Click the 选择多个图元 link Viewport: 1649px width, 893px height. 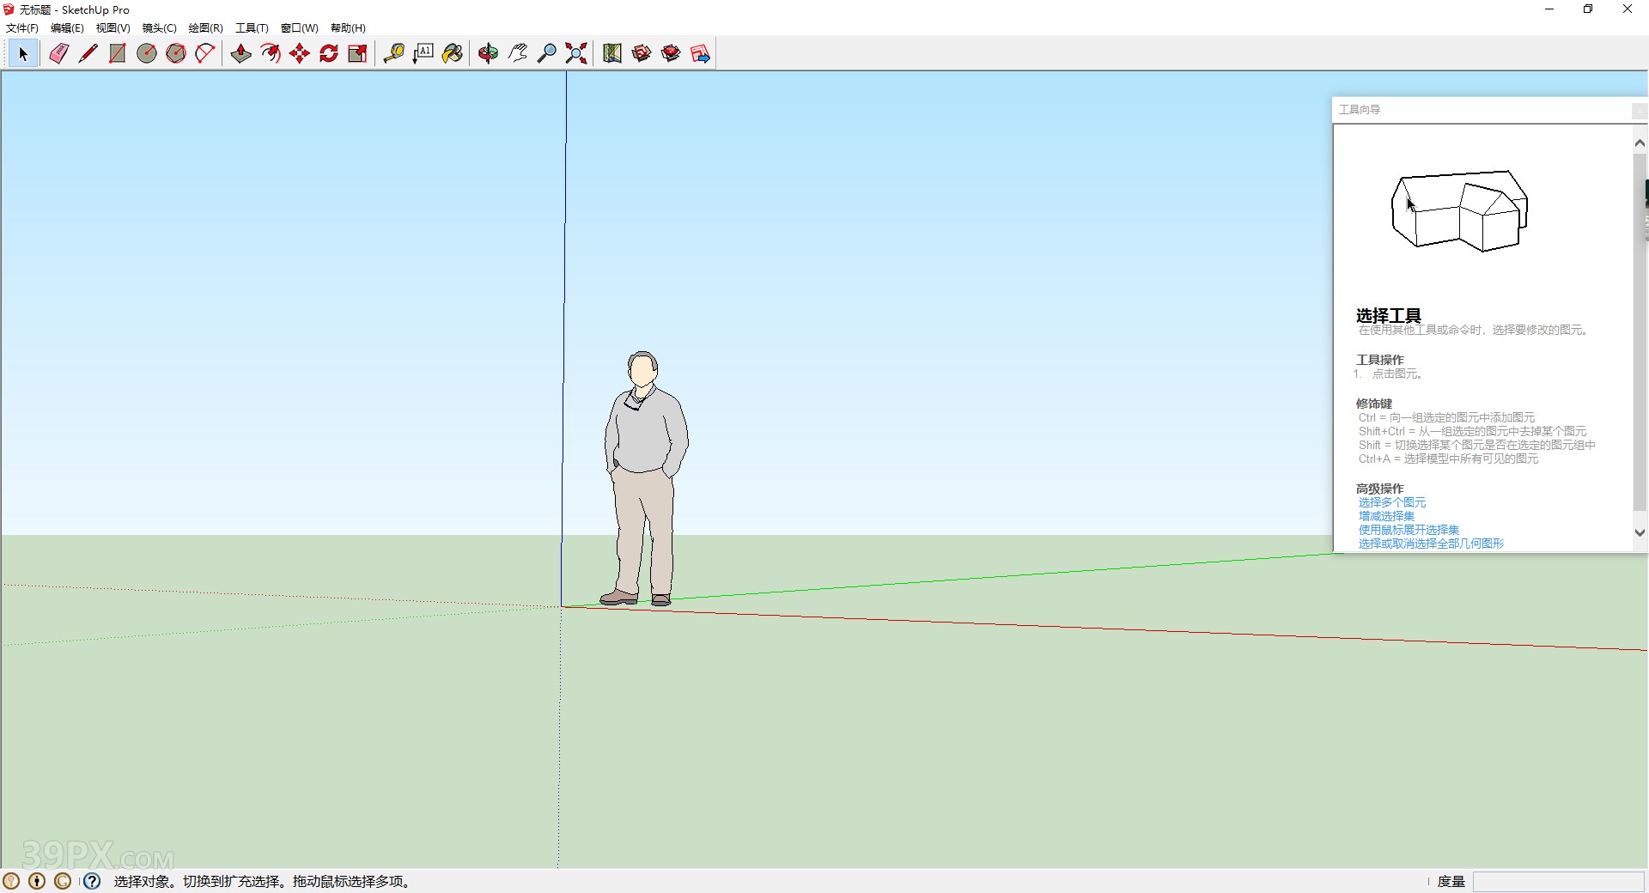point(1390,502)
